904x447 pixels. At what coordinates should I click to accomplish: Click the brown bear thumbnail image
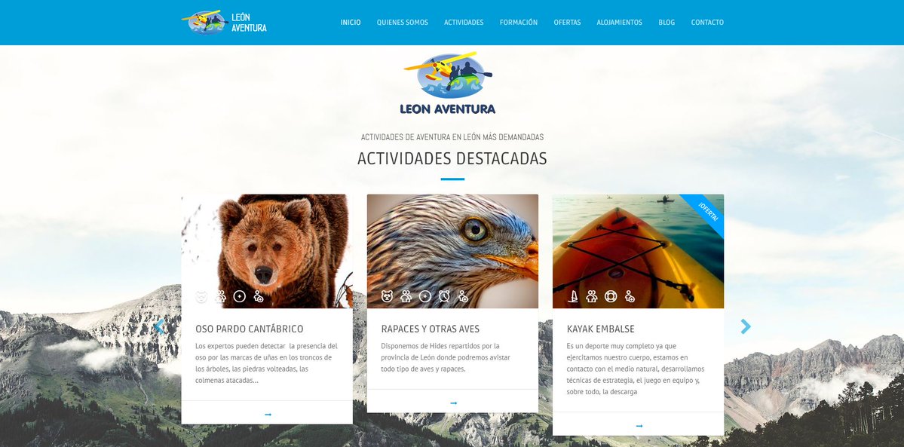click(x=267, y=251)
